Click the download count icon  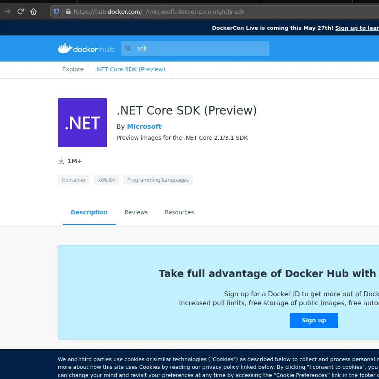click(61, 161)
